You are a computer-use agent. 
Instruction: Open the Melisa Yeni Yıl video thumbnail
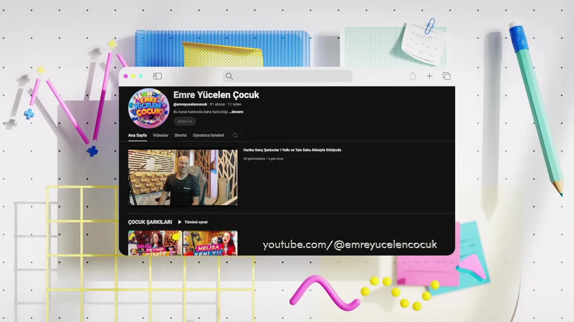click(210, 243)
